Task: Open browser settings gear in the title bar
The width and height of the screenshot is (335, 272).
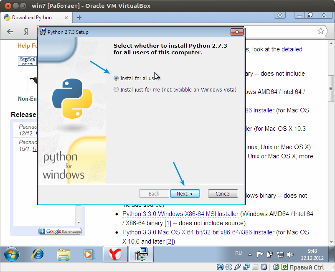Action: (280, 15)
